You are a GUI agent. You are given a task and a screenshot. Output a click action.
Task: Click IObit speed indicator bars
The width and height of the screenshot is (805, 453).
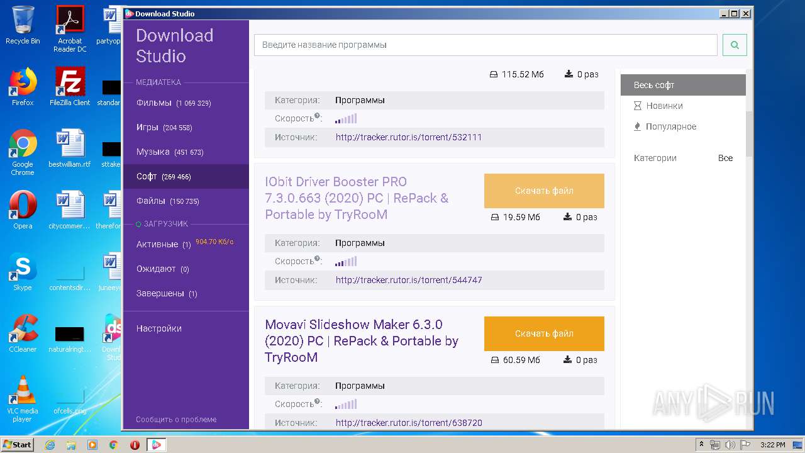coord(346,261)
